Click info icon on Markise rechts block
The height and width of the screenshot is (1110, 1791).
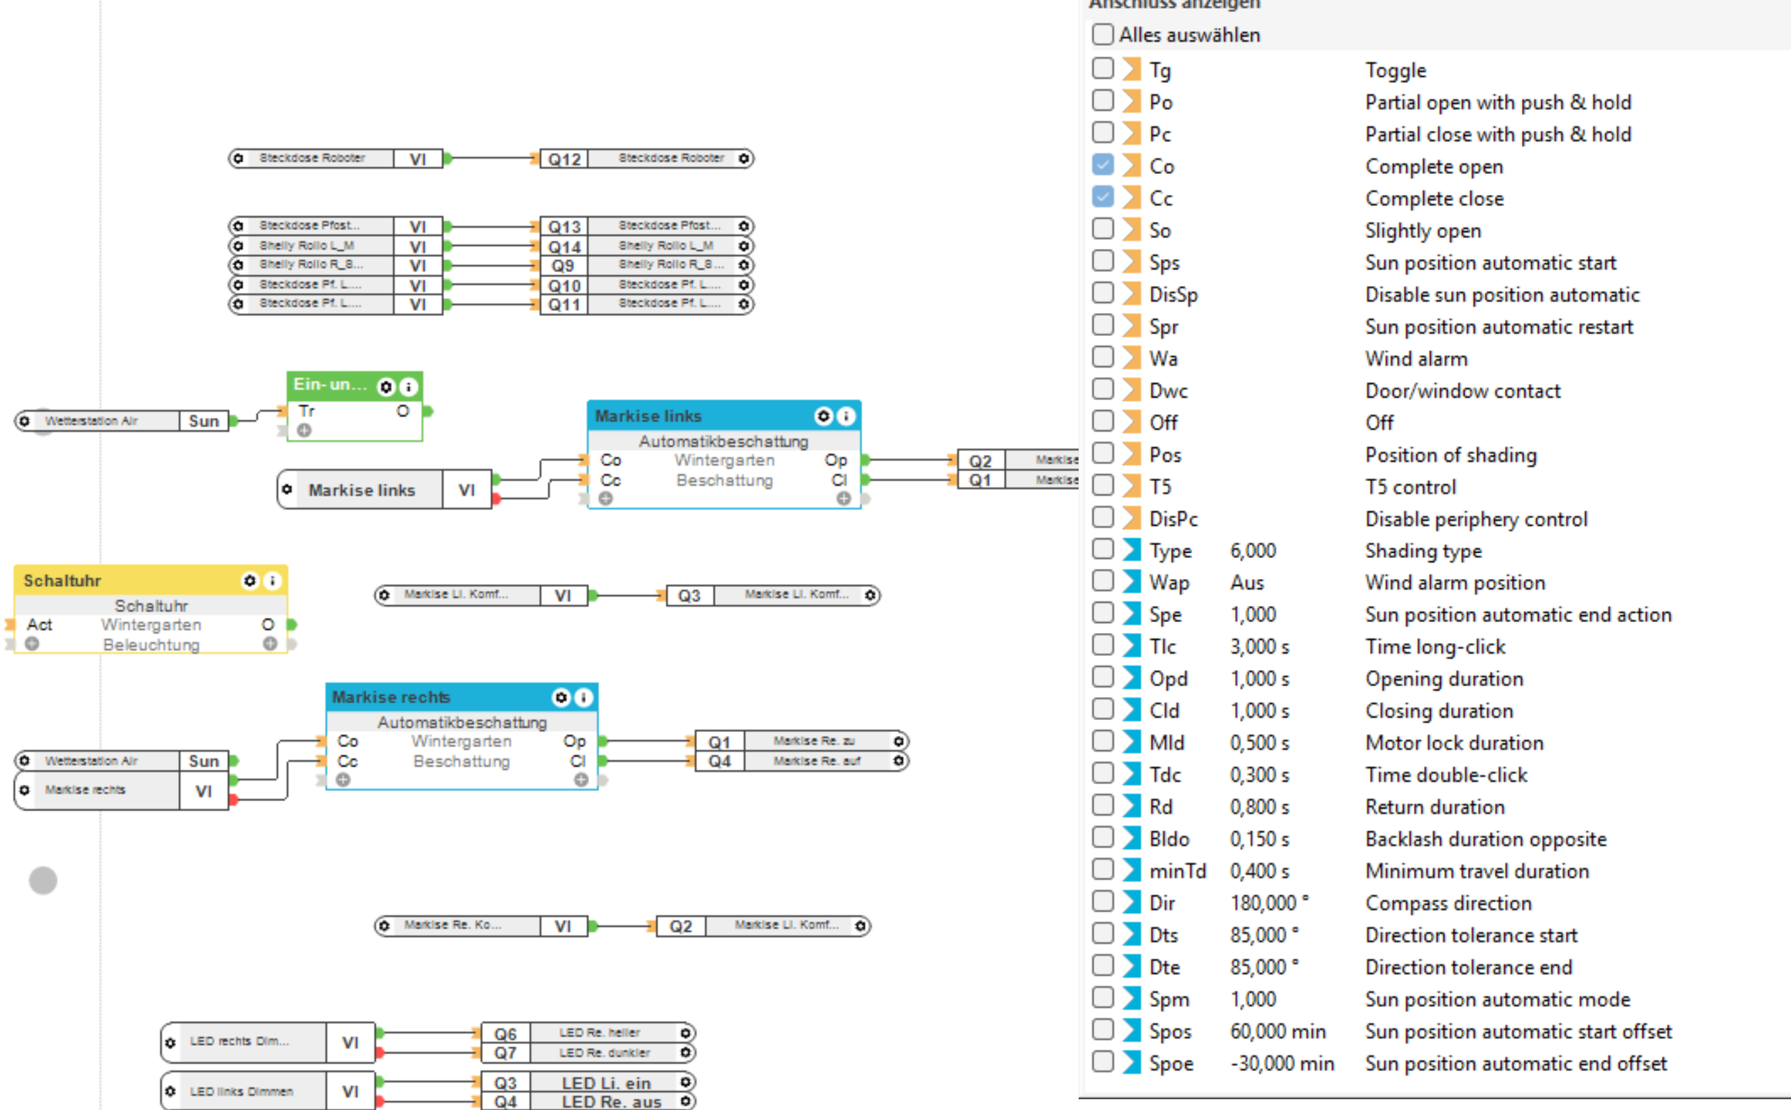(584, 696)
